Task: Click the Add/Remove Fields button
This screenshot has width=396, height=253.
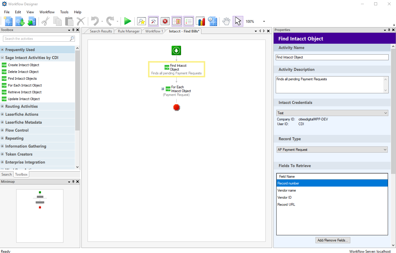Action: 333,240
